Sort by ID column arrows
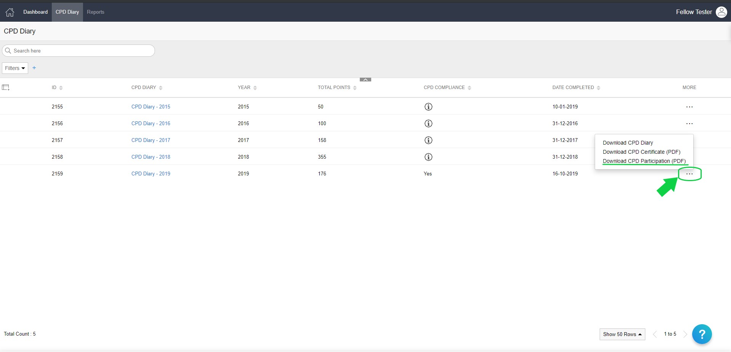 [x=61, y=88]
